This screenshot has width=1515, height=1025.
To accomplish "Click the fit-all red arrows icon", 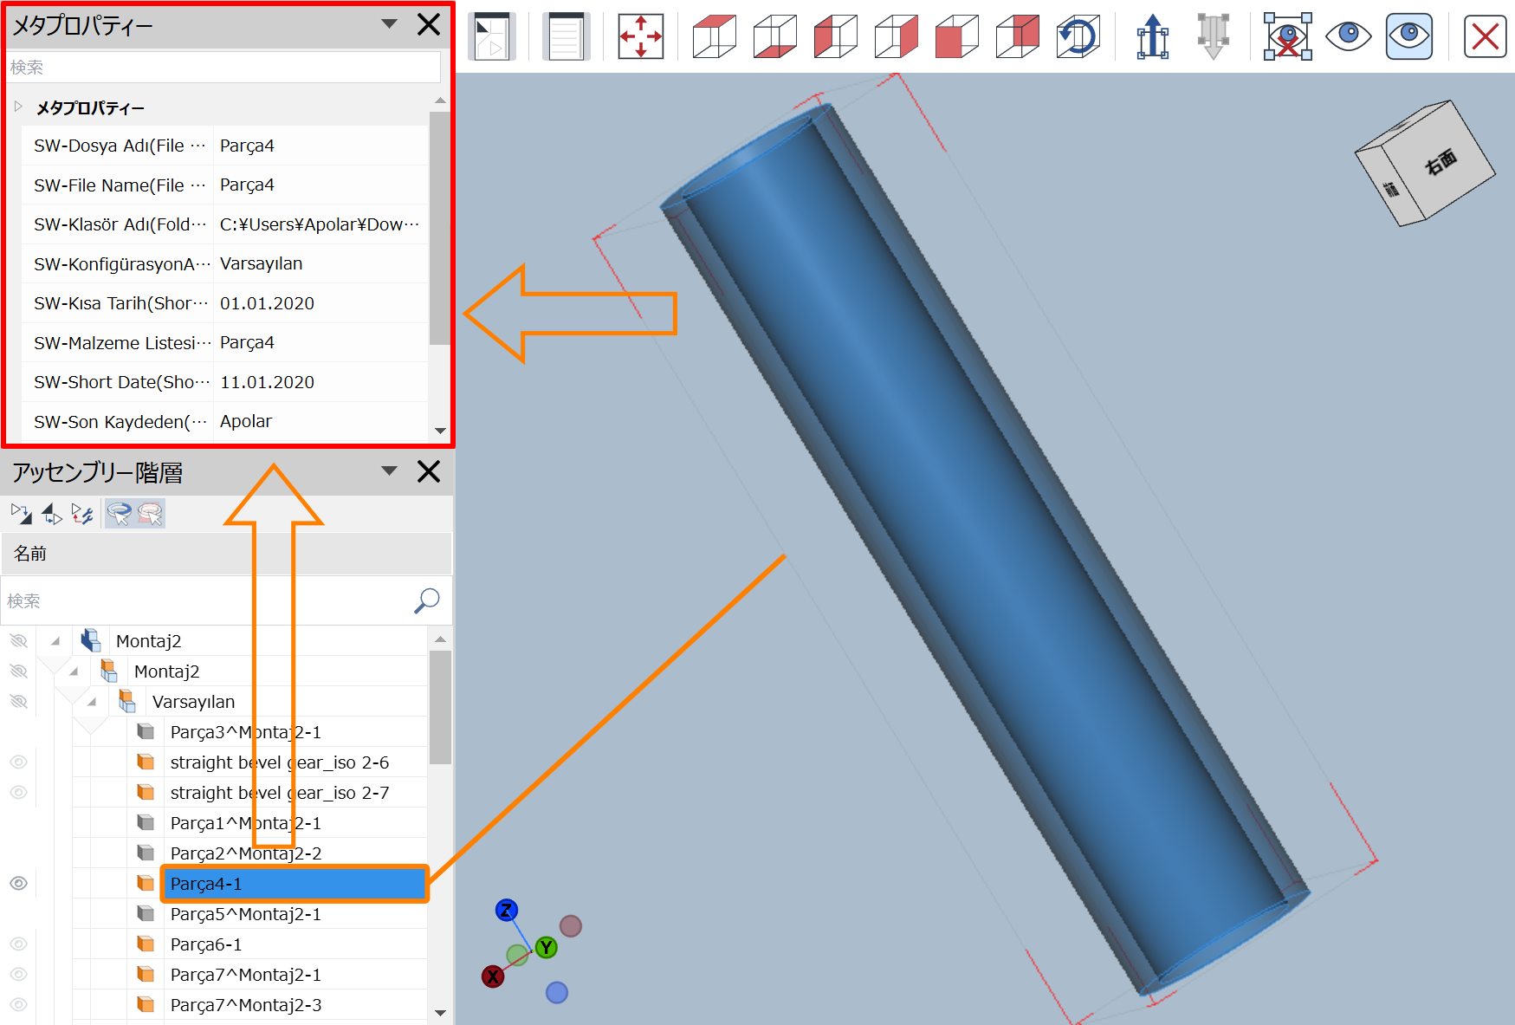I will tap(641, 36).
